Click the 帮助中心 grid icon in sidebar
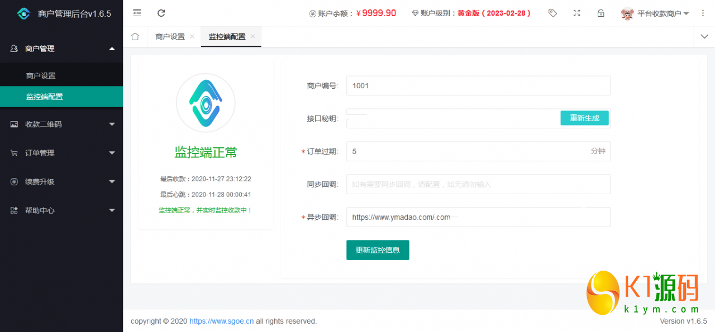The image size is (715, 332). click(14, 210)
